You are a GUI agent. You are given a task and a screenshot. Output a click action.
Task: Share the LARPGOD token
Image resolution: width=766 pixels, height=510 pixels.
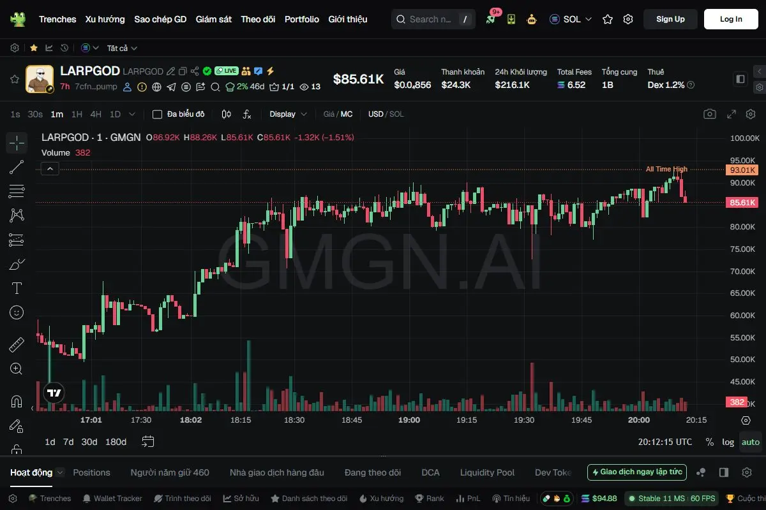pyautogui.click(x=195, y=71)
